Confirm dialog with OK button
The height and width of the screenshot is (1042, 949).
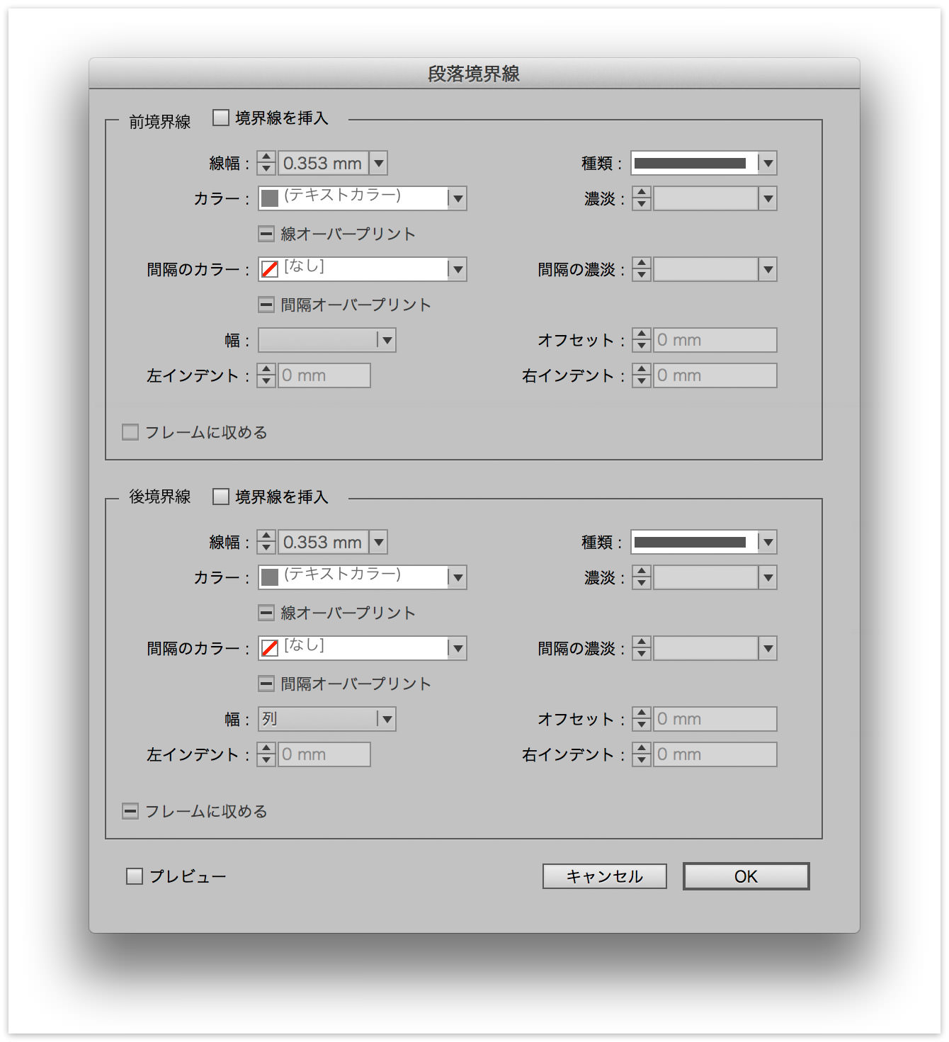coord(746,876)
